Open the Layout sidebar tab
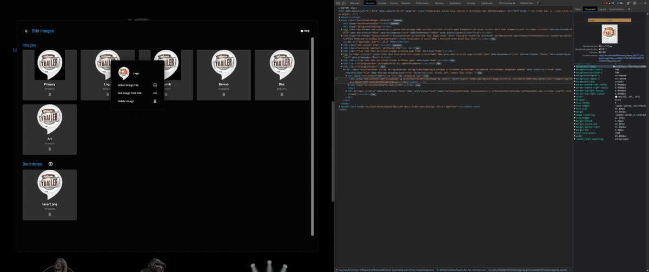Image resolution: width=649 pixels, height=272 pixels. click(x=602, y=9)
